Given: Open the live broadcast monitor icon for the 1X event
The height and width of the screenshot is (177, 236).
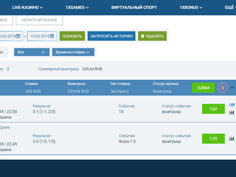Looking at the screenshot, I should [232, 105].
